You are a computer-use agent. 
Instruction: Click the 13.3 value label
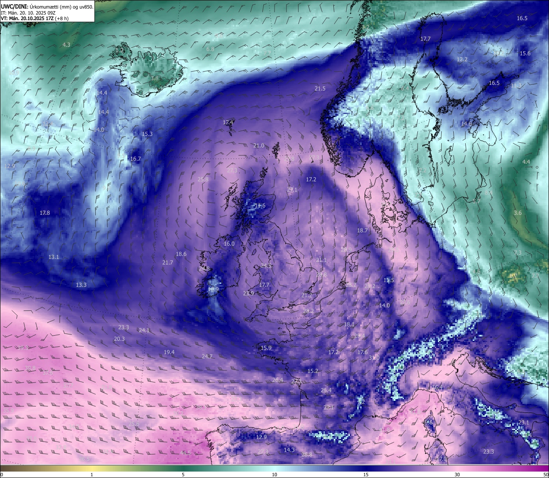pyautogui.click(x=81, y=285)
